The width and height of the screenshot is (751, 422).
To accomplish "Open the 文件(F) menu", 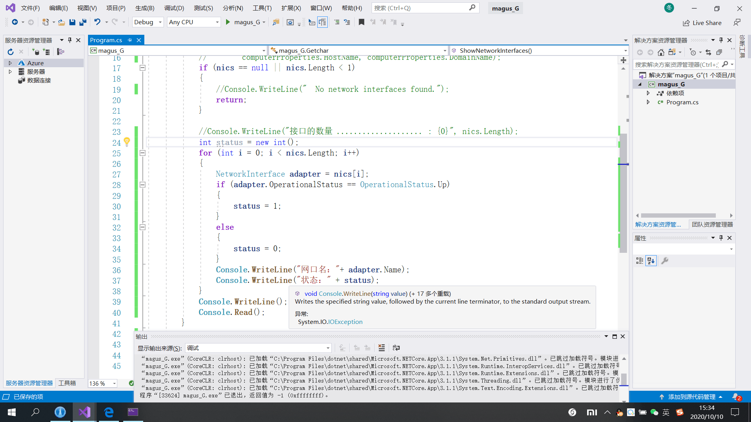I will tap(30, 8).
